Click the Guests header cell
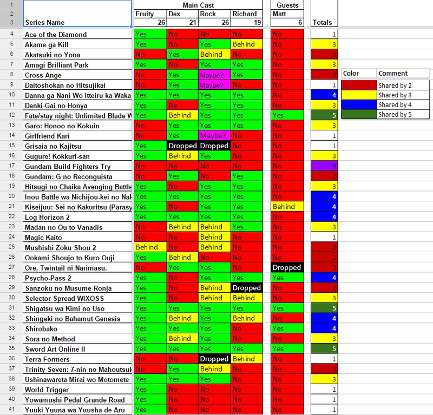The width and height of the screenshot is (433, 415). coord(287,5)
